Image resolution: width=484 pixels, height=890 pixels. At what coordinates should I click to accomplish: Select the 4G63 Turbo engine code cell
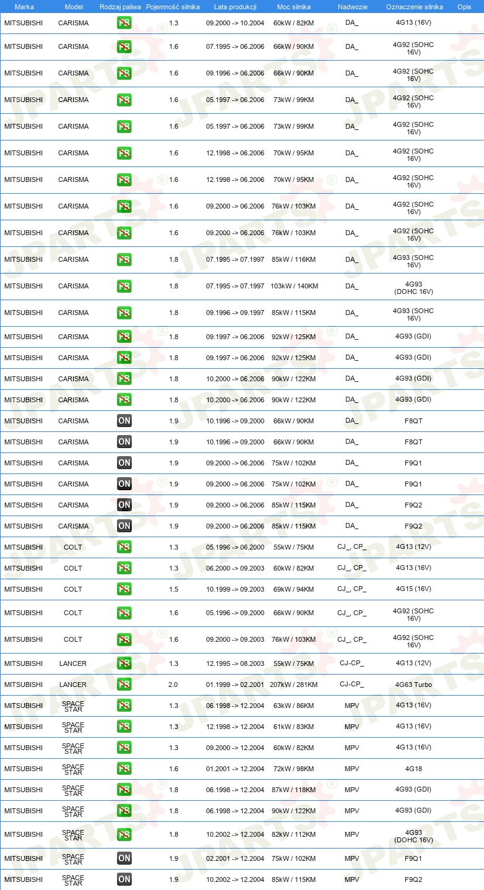coord(413,685)
